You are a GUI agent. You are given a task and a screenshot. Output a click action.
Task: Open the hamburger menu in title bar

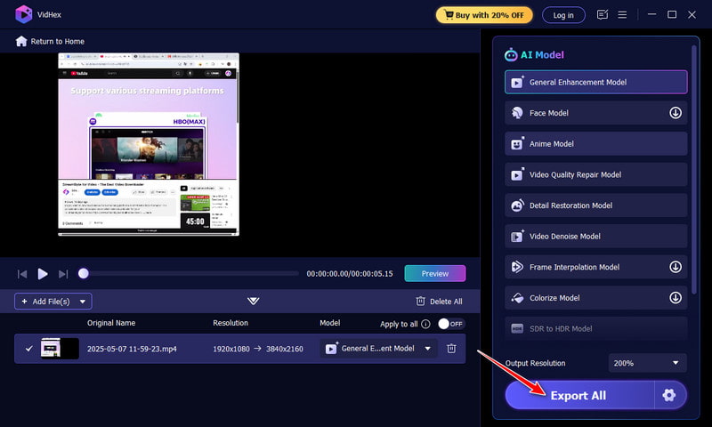(x=623, y=15)
